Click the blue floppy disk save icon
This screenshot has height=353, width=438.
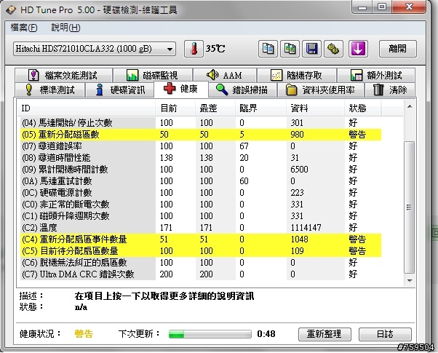coord(311,49)
